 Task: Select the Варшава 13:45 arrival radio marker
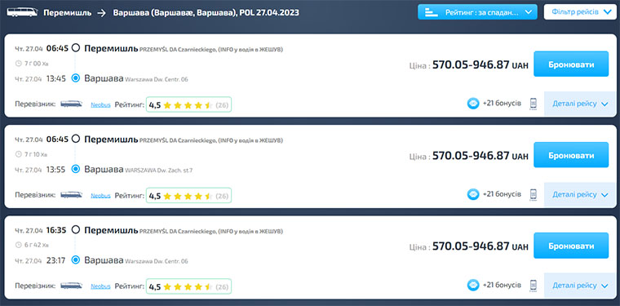coord(76,78)
